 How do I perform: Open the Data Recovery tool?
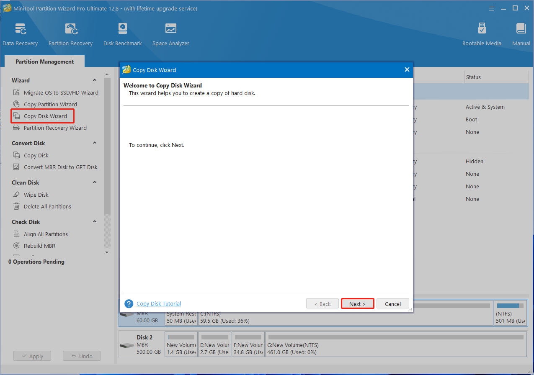20,34
